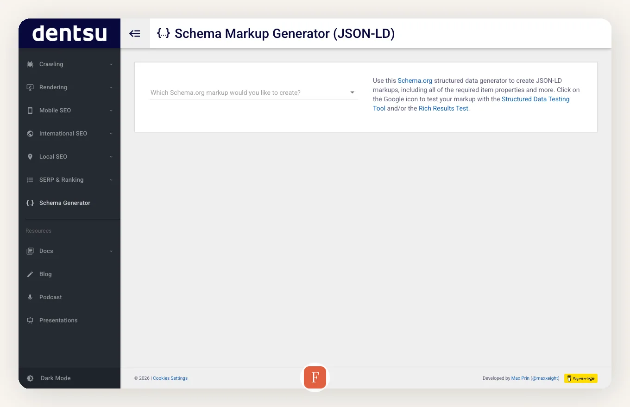Click the International SEO globe icon

pyautogui.click(x=30, y=134)
